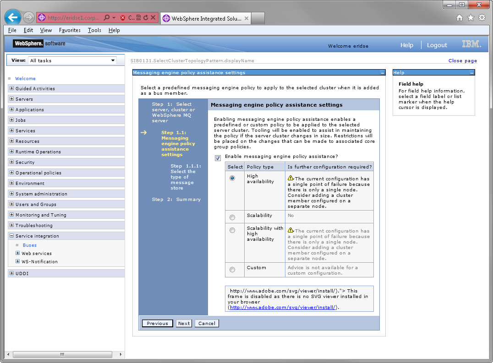
Task: Click the Previous wizard button
Action: 157,324
